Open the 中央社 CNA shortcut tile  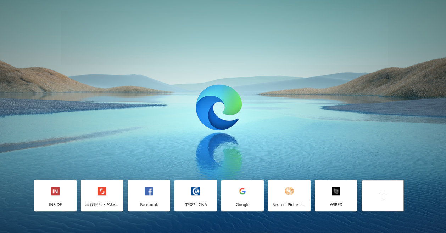(x=196, y=195)
